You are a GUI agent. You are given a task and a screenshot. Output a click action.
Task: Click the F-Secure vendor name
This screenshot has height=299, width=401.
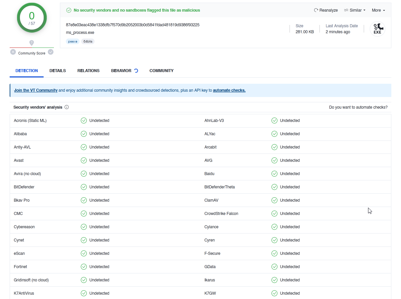(212, 253)
